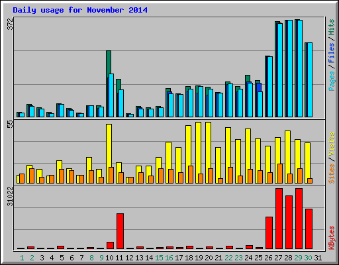Select the yellow visits bar for day 10
Screen dimensions: 339x265
[x=109, y=146]
